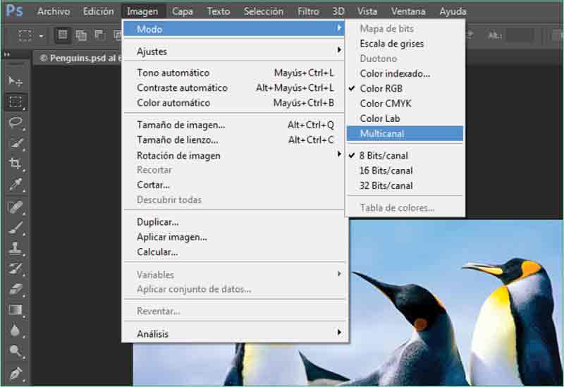Open the Filtro menu
564x387 pixels.
tap(308, 11)
